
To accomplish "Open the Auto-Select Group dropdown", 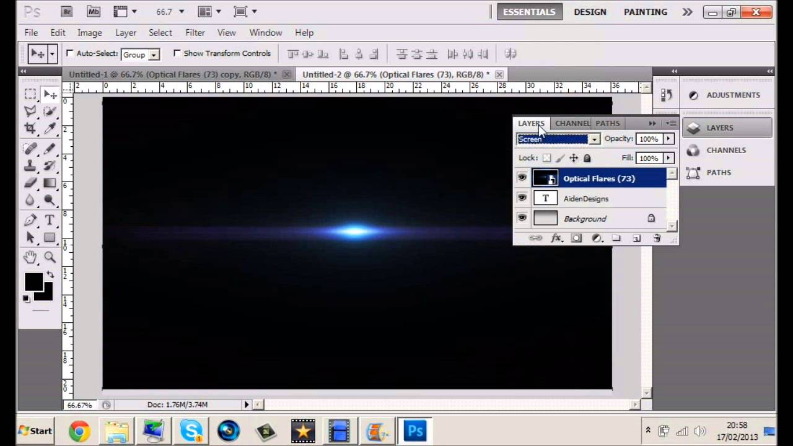I will click(x=154, y=55).
